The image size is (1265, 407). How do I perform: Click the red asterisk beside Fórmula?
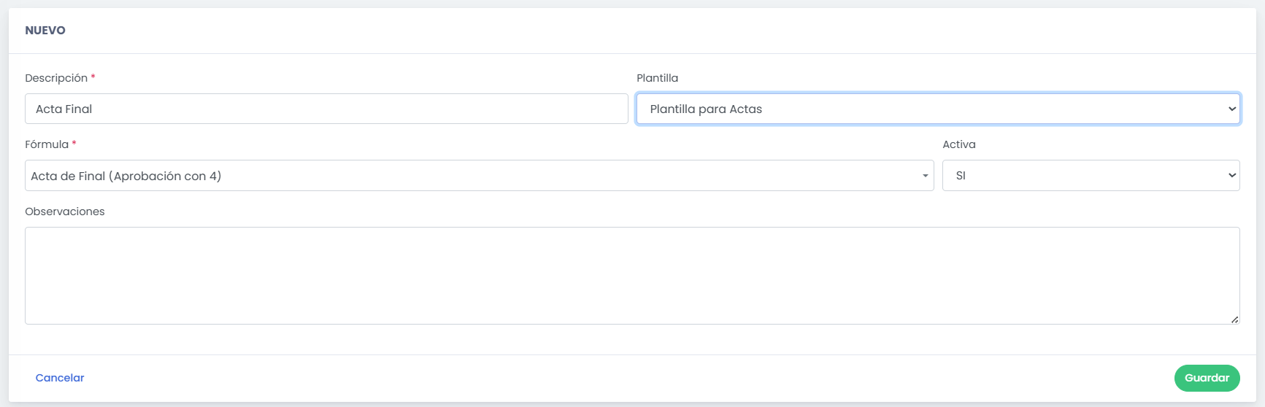point(74,144)
